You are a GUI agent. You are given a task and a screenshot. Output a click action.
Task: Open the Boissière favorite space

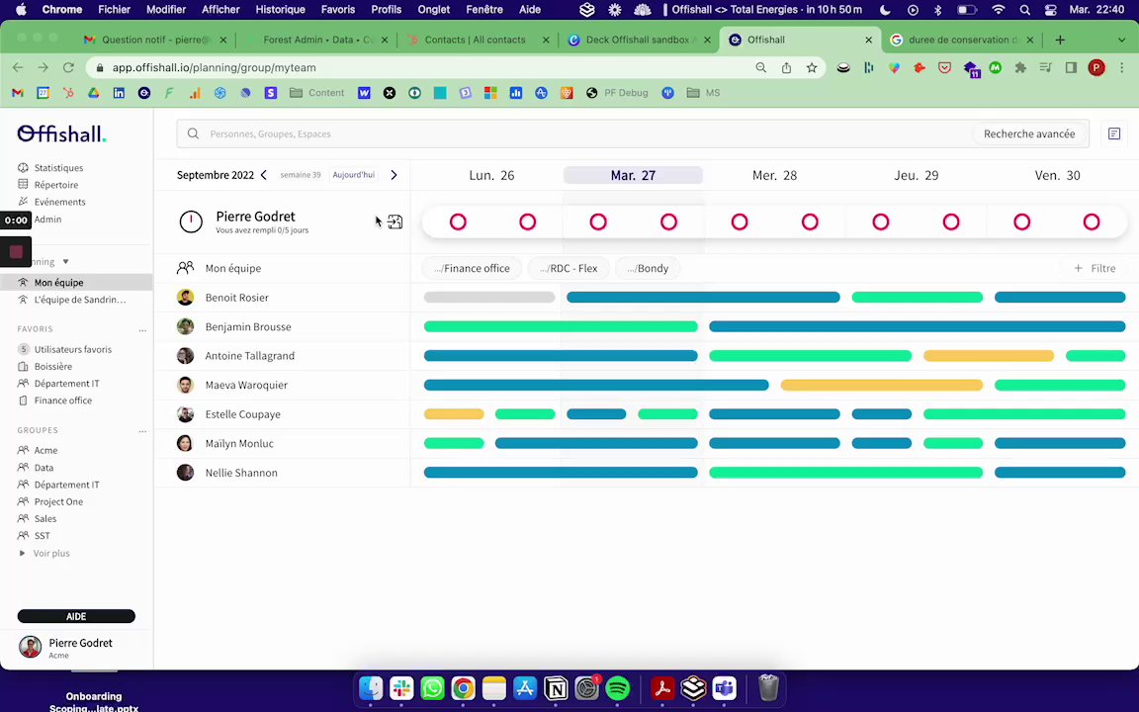[53, 366]
